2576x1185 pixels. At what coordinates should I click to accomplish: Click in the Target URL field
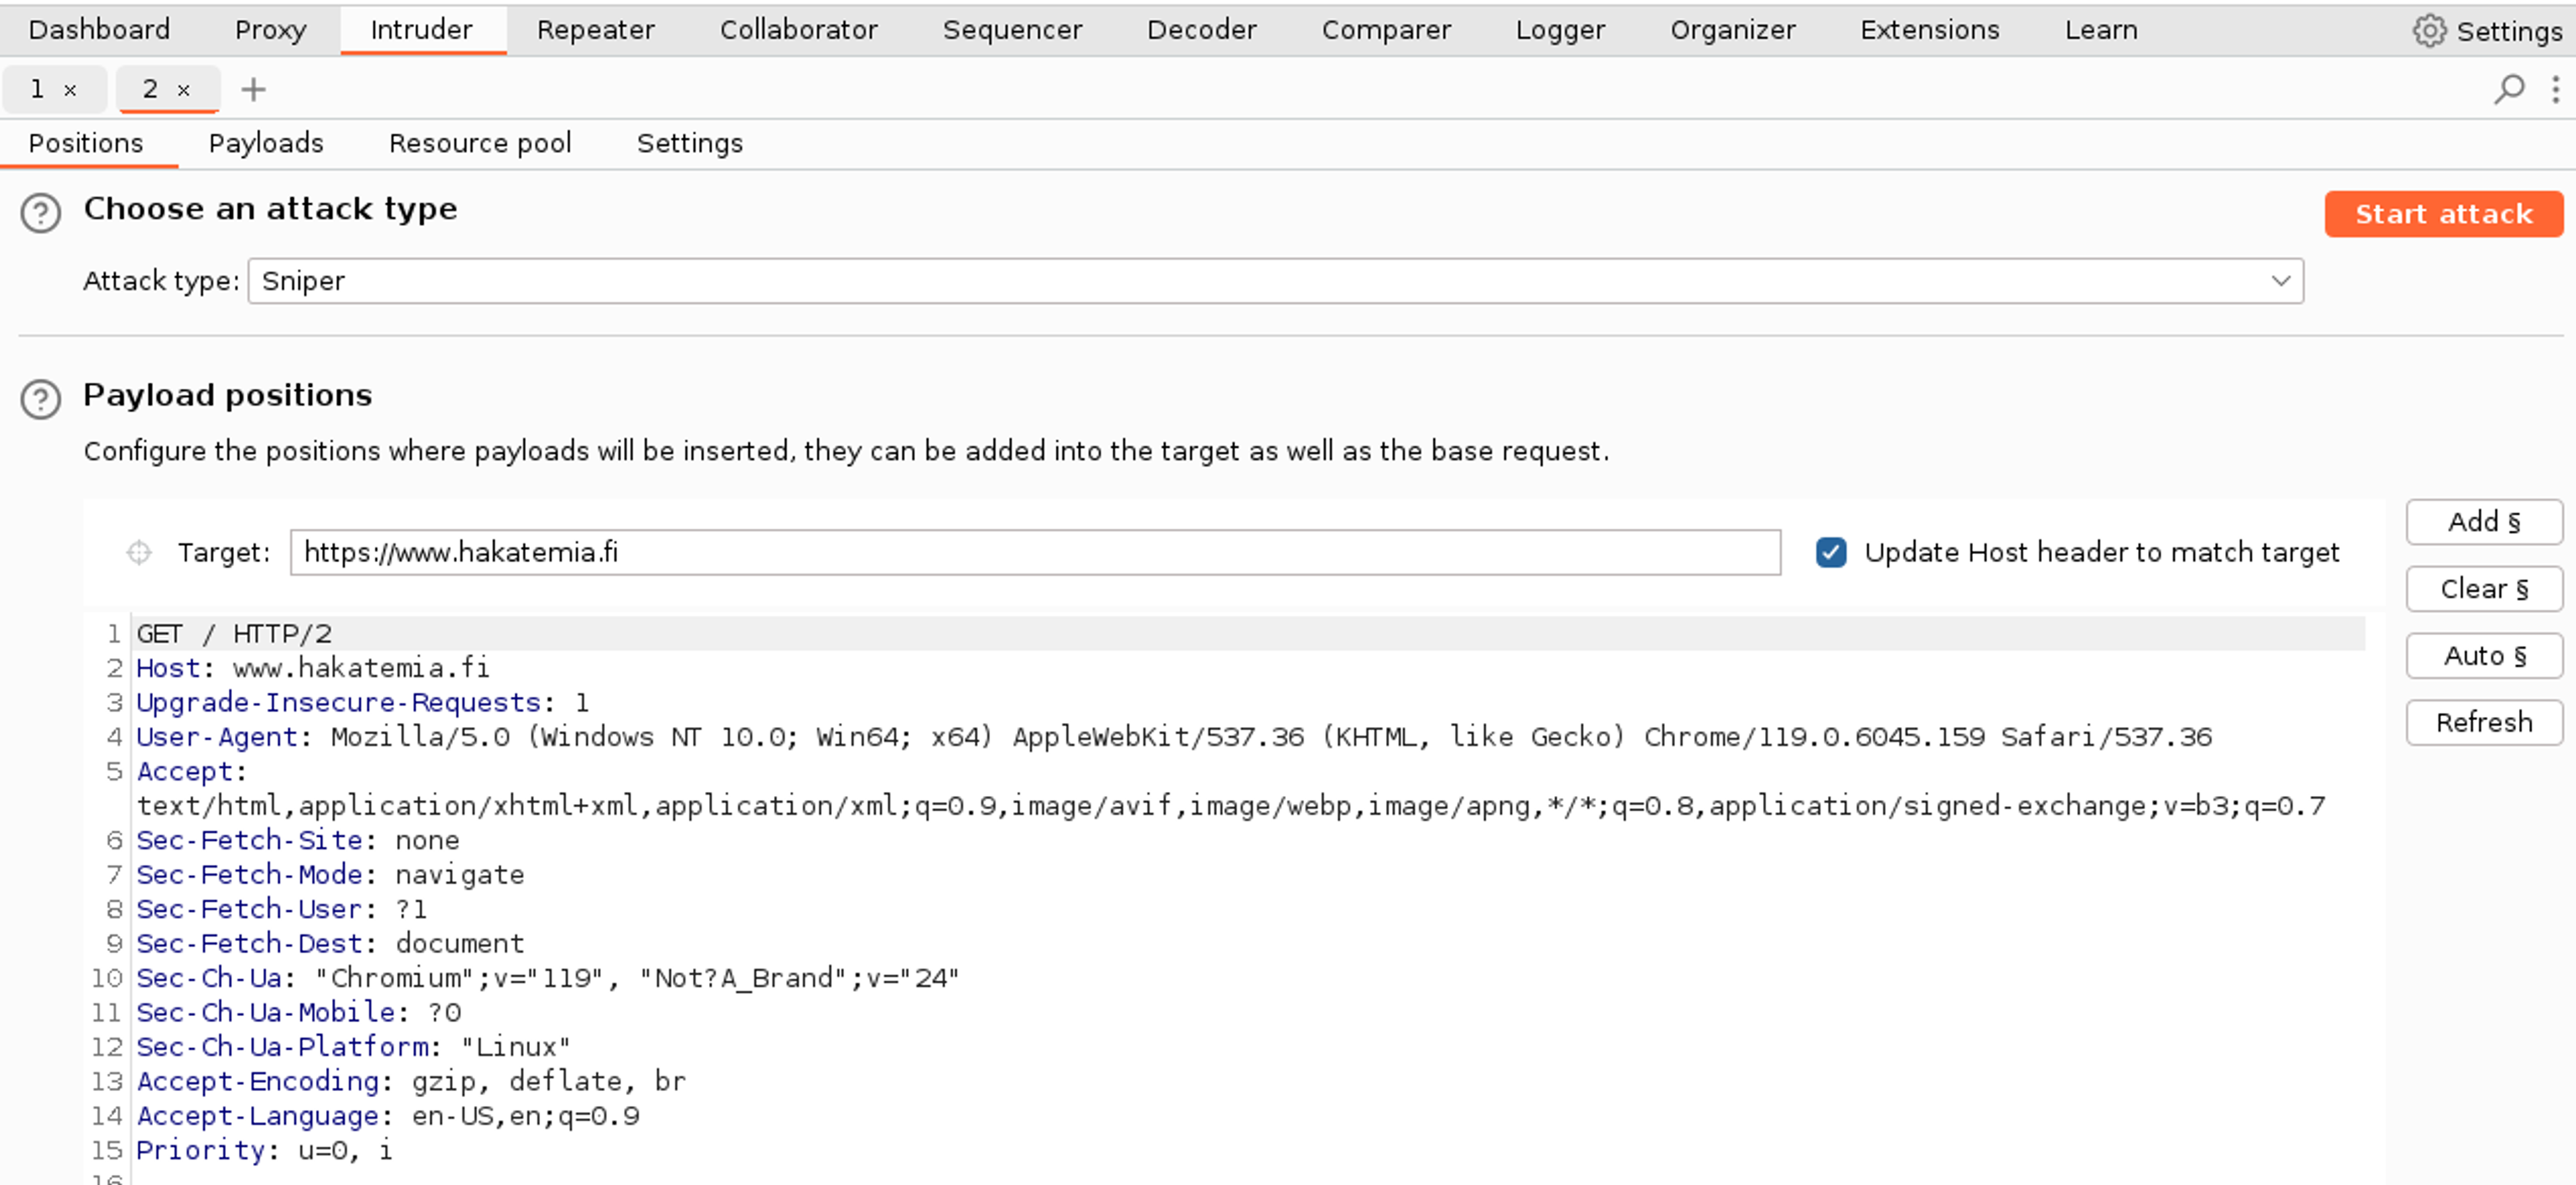click(x=1034, y=552)
